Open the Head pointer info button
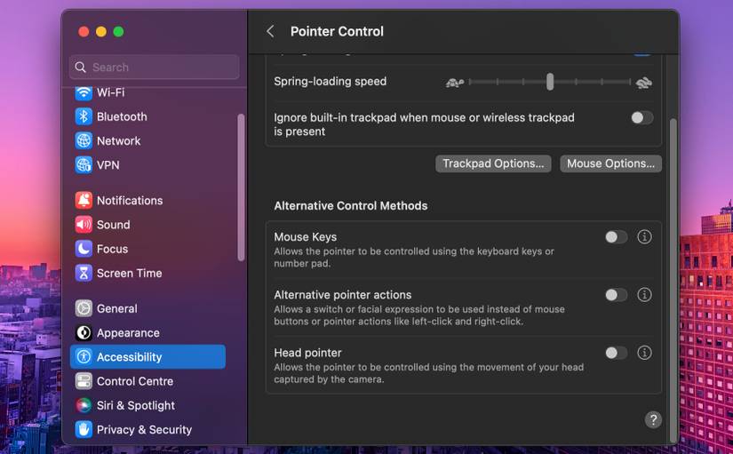733x454 pixels. [x=644, y=353]
